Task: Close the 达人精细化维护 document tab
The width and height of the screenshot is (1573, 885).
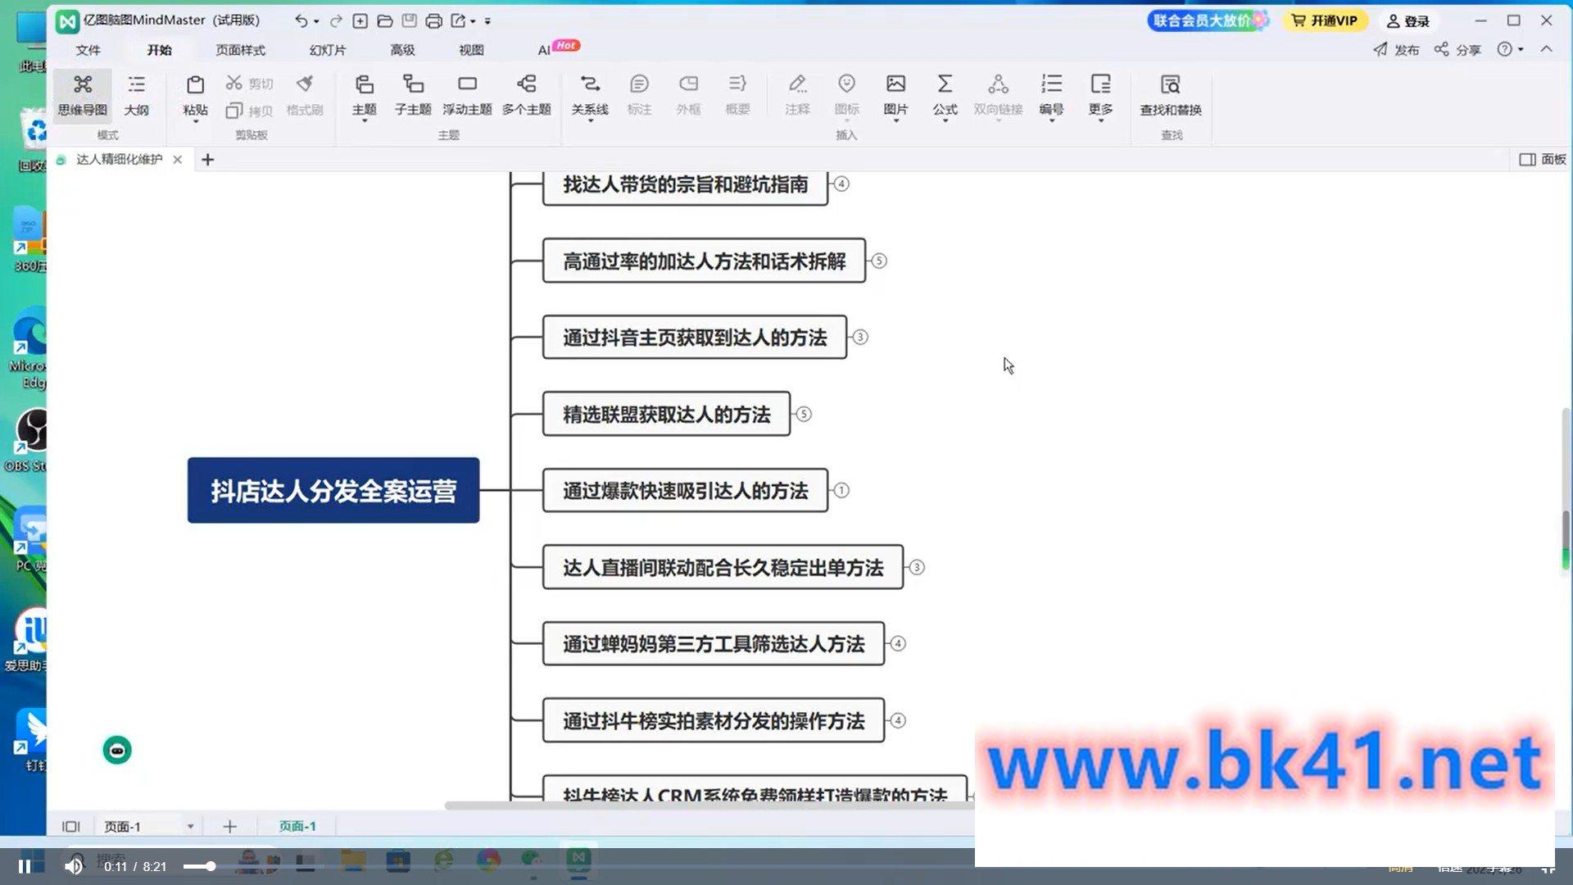Action: coord(177,159)
